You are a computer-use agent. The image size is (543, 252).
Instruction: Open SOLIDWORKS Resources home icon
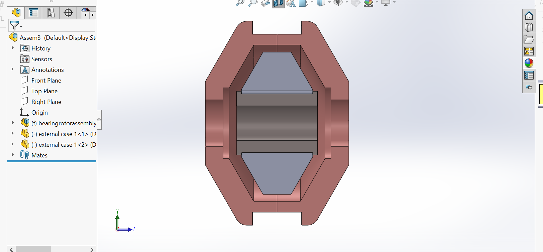(x=529, y=15)
